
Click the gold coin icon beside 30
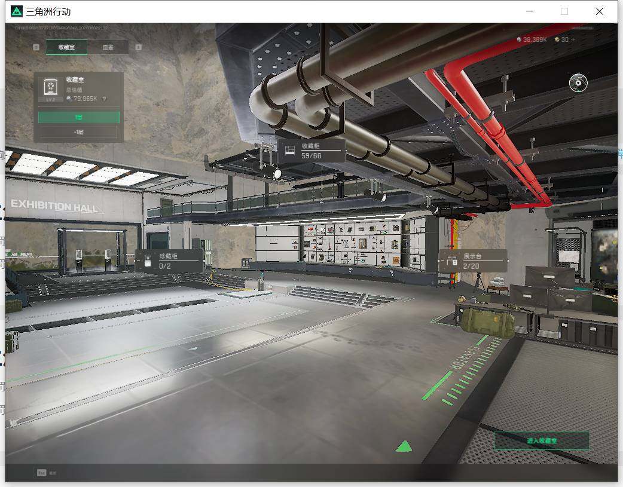(x=557, y=39)
